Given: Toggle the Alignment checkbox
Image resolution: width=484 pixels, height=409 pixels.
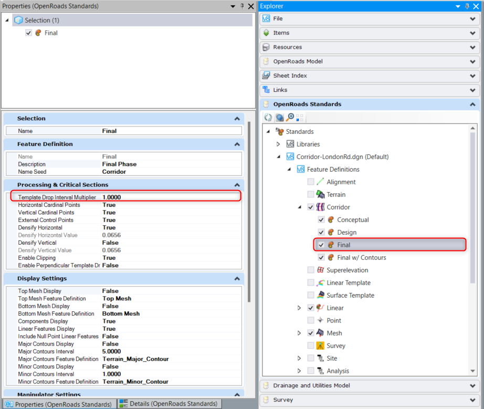Looking at the screenshot, I should click(x=311, y=182).
